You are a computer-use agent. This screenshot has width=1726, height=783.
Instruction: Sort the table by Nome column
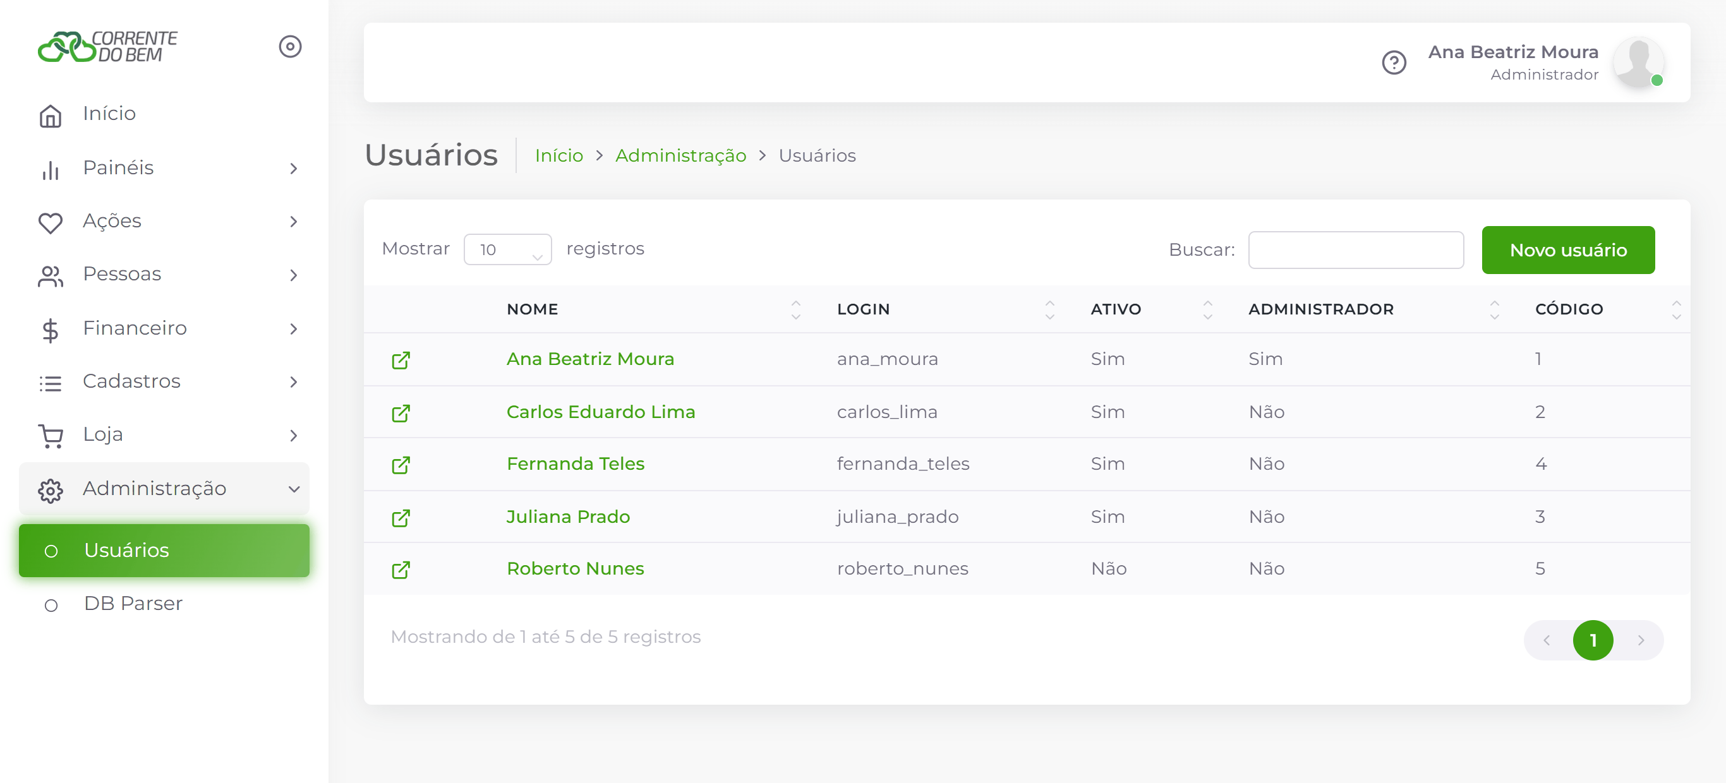pos(654,309)
